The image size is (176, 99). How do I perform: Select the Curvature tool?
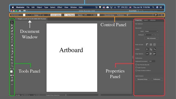tap(12, 31)
